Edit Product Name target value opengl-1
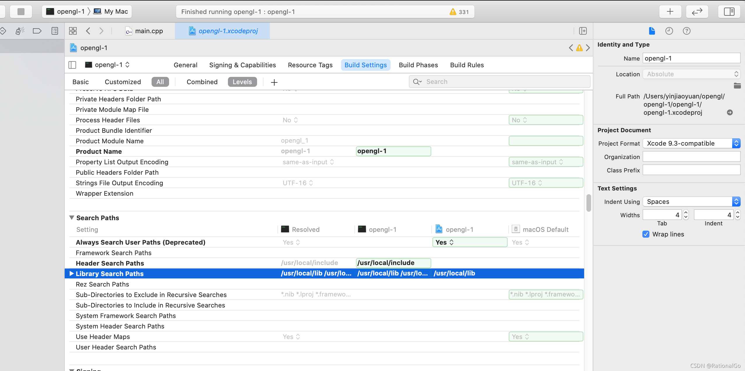The height and width of the screenshot is (371, 745). pyautogui.click(x=393, y=151)
